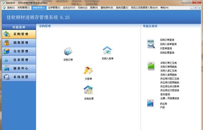Select 采购管理 in the sidebar
Image resolution: width=203 pixels, height=130 pixels.
click(19, 34)
